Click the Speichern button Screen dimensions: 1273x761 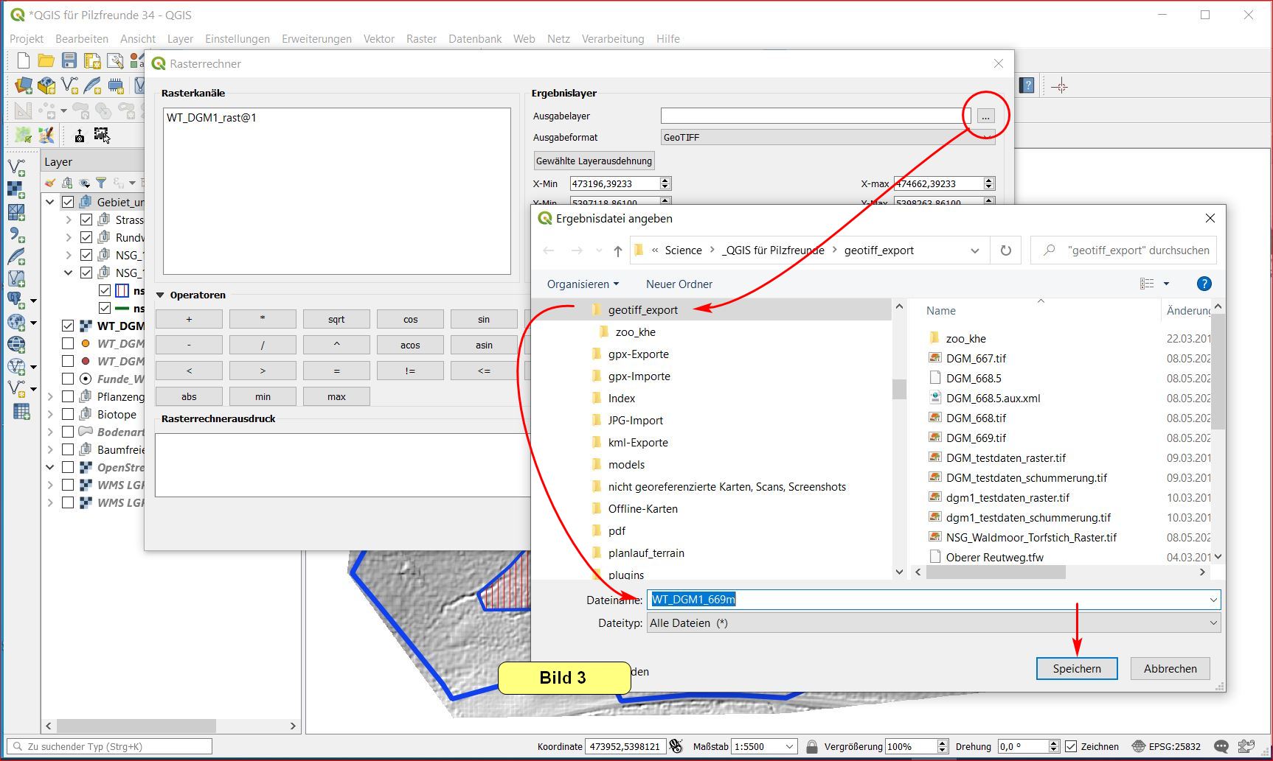tap(1076, 668)
